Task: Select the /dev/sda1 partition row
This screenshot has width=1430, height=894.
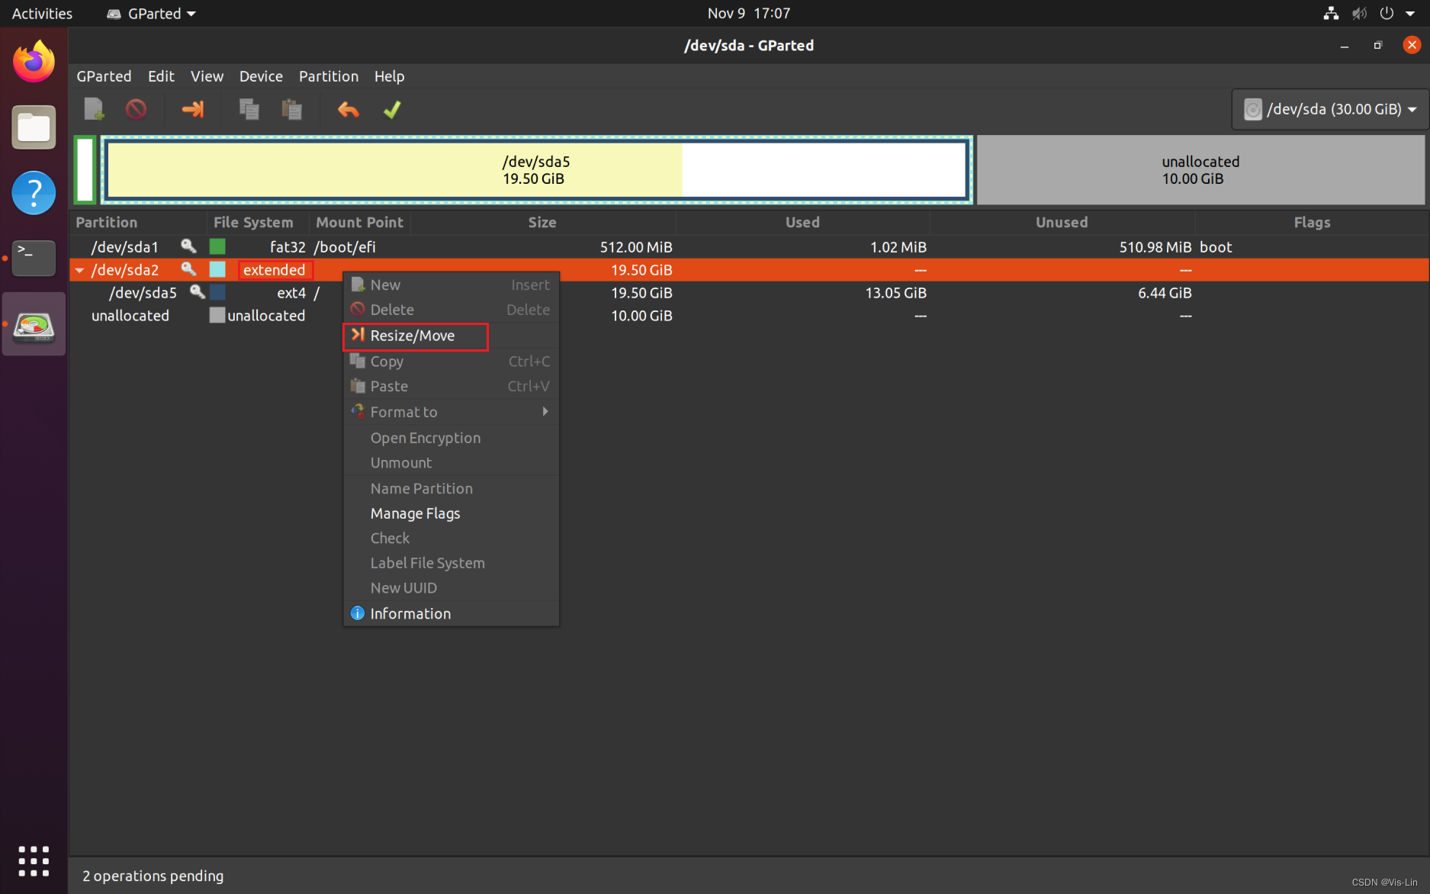Action: tap(749, 246)
